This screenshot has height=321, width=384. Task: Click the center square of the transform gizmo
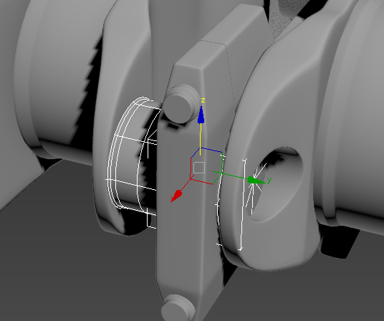[199, 168]
